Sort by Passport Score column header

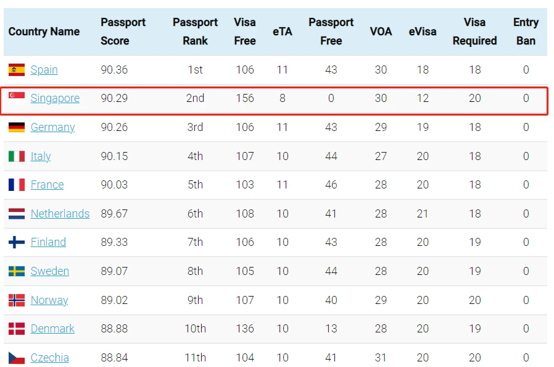click(123, 32)
